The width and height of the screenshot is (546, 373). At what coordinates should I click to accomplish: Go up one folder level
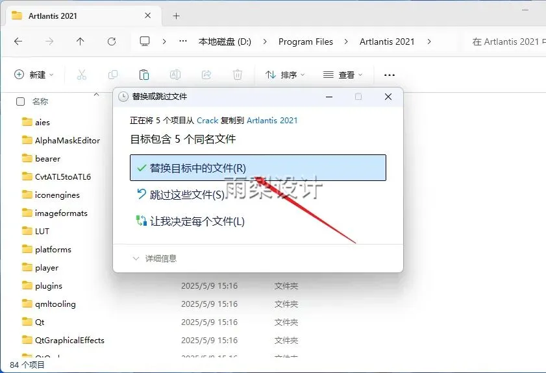(80, 42)
